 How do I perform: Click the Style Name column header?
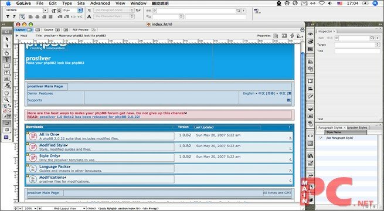click(345, 132)
